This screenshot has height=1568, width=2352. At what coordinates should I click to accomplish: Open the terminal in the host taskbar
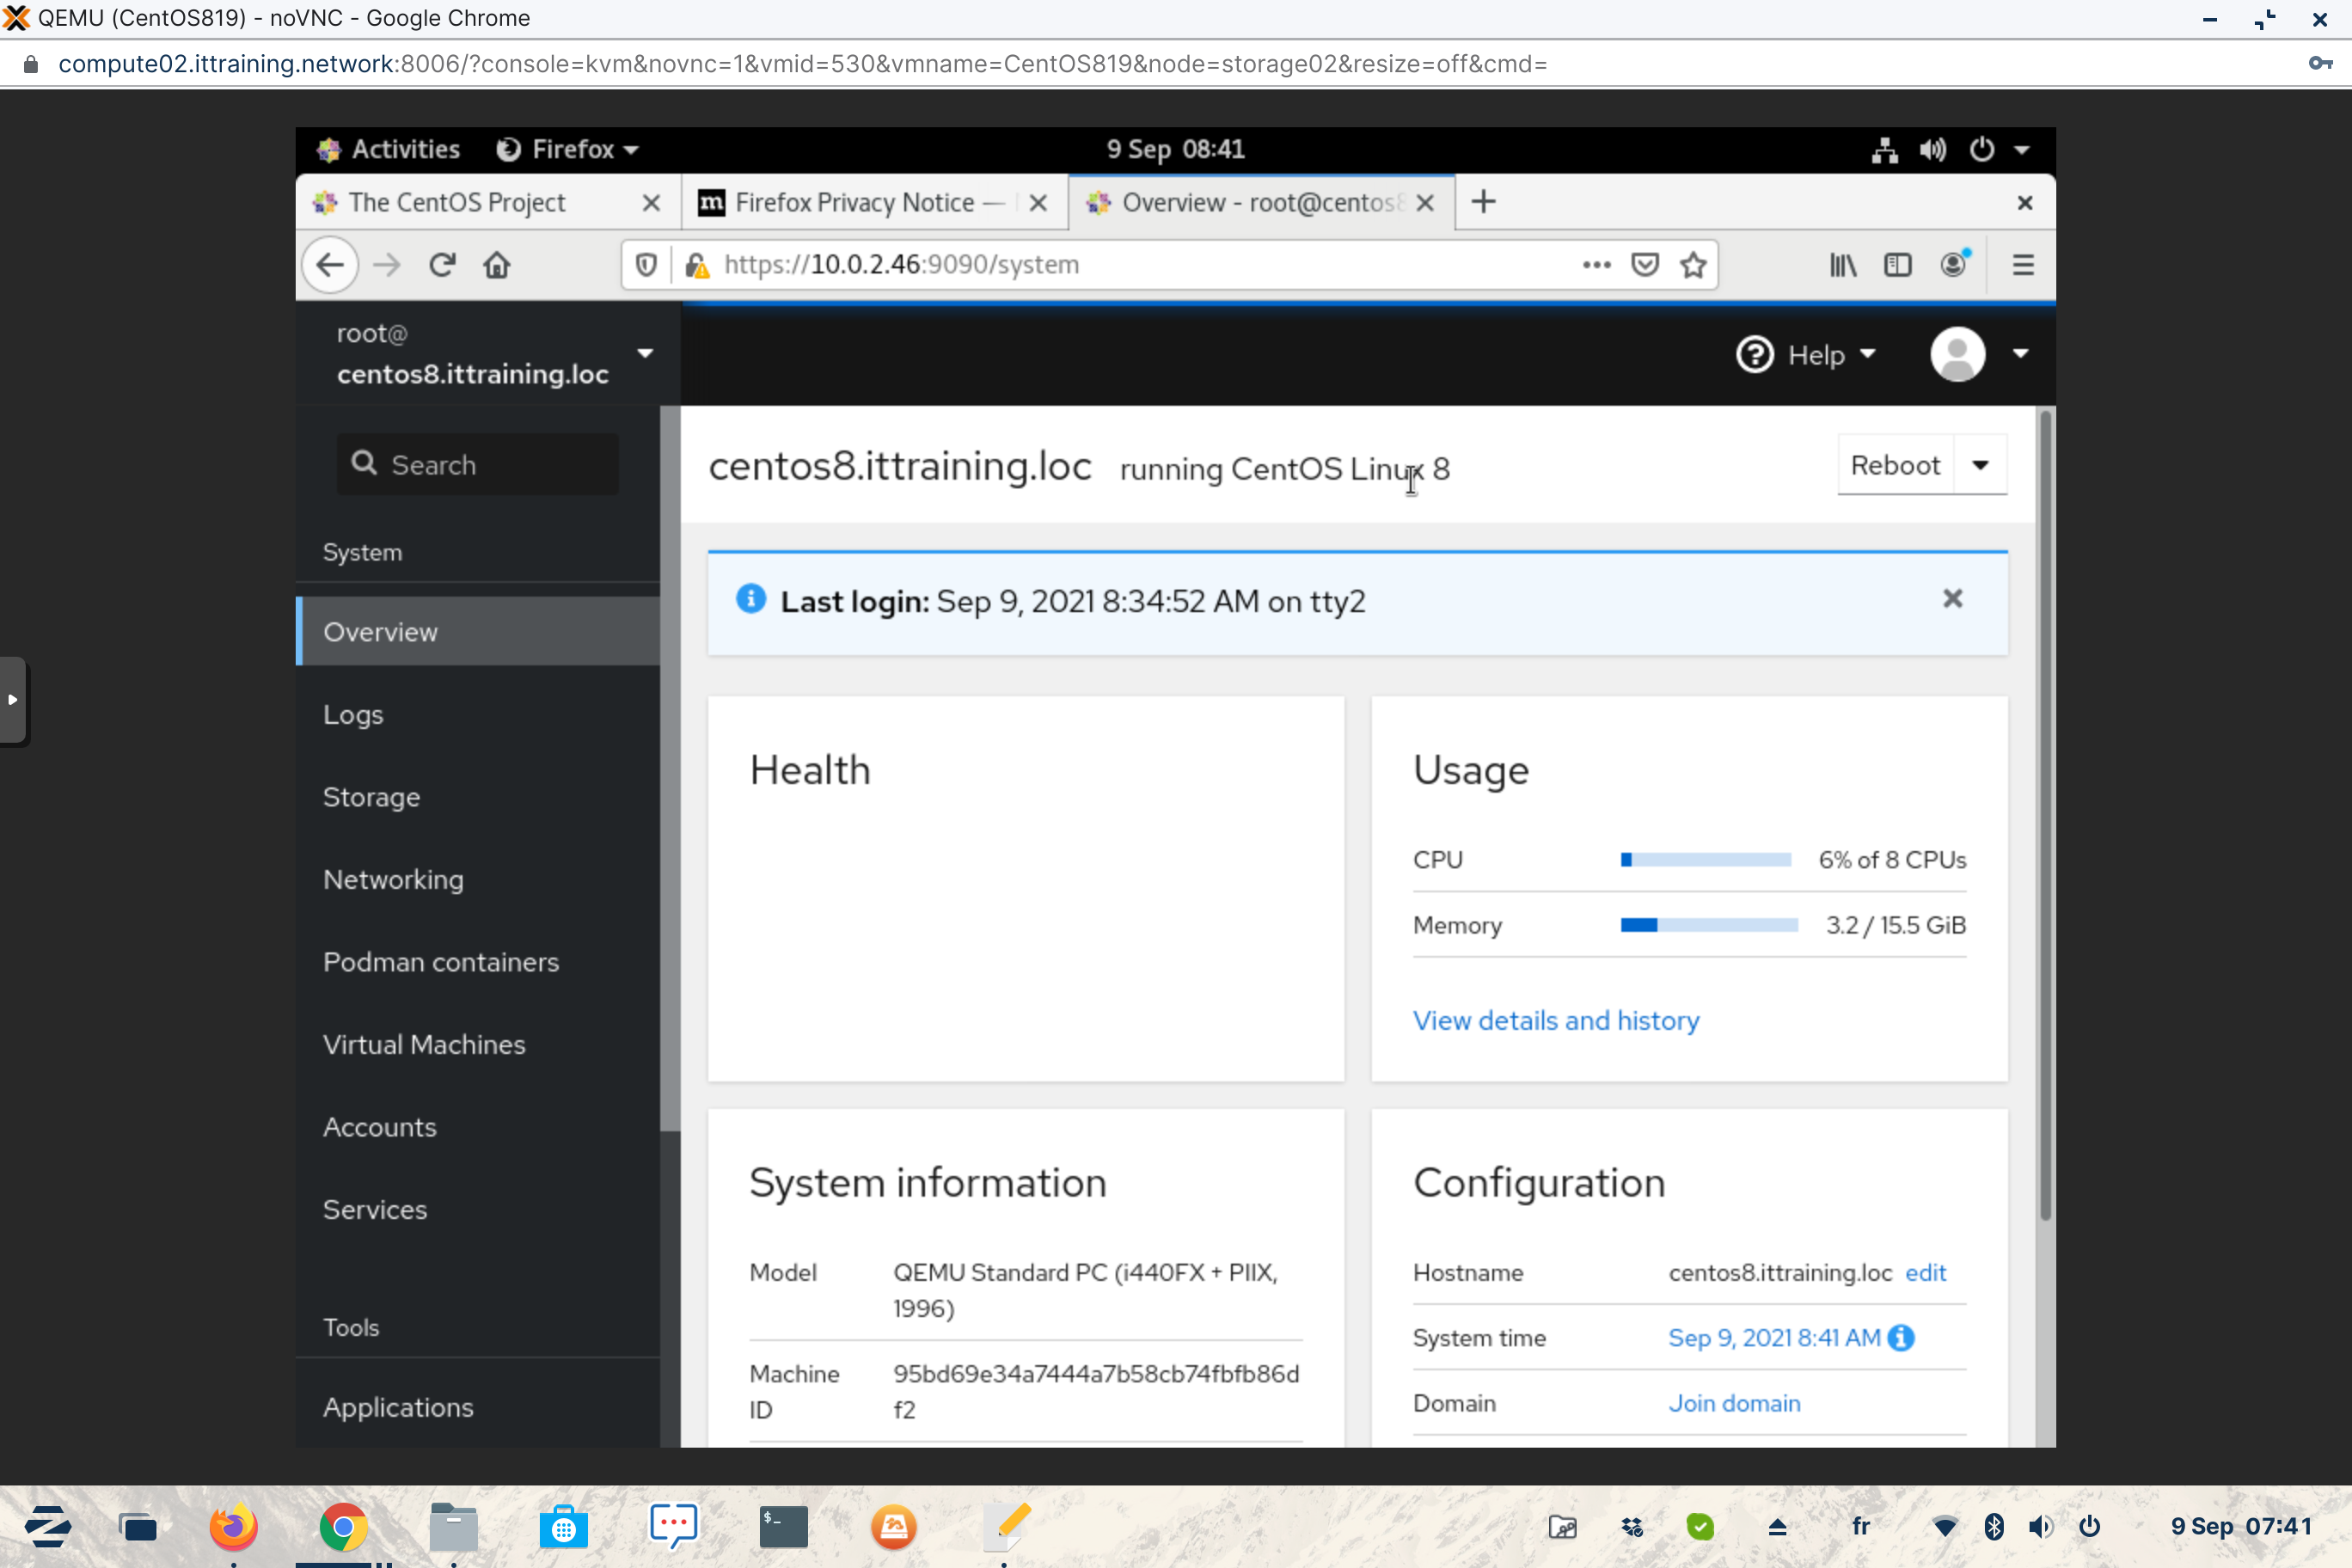[x=783, y=1526]
